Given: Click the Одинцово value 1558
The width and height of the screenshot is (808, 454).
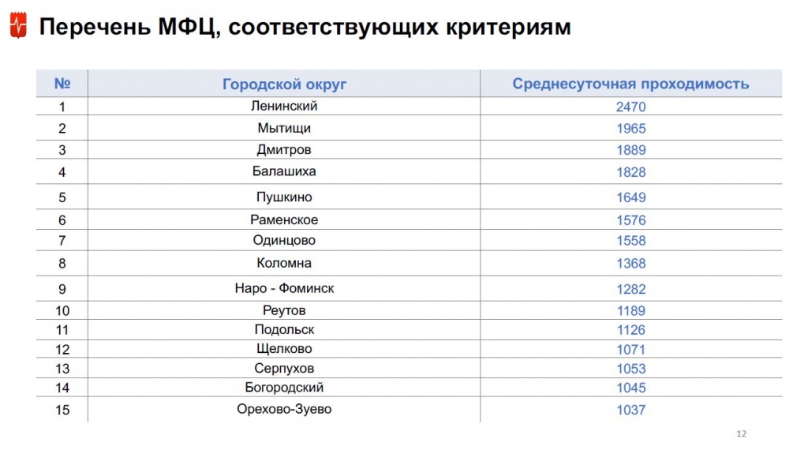Looking at the screenshot, I should click(630, 240).
